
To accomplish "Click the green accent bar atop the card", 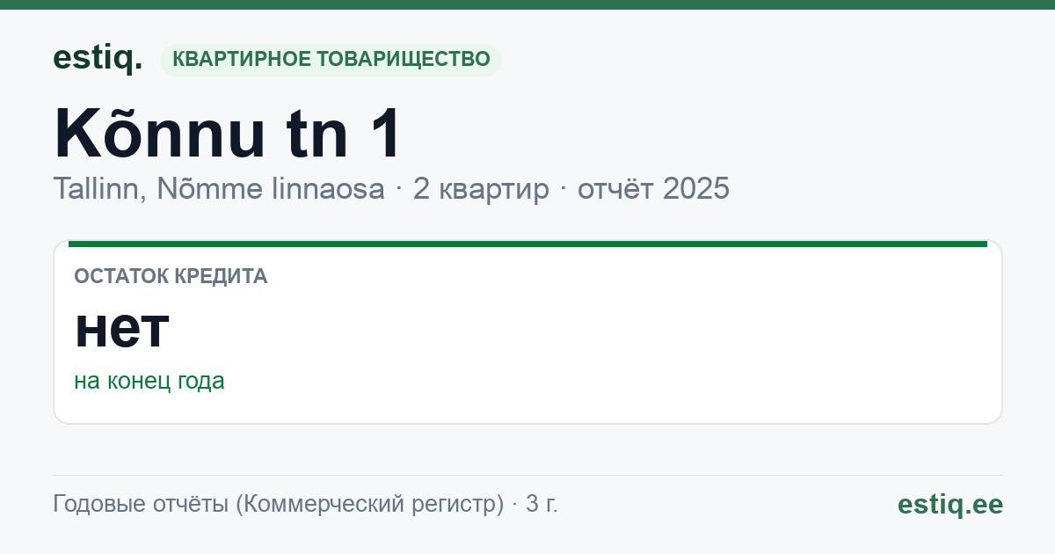I will [527, 244].
